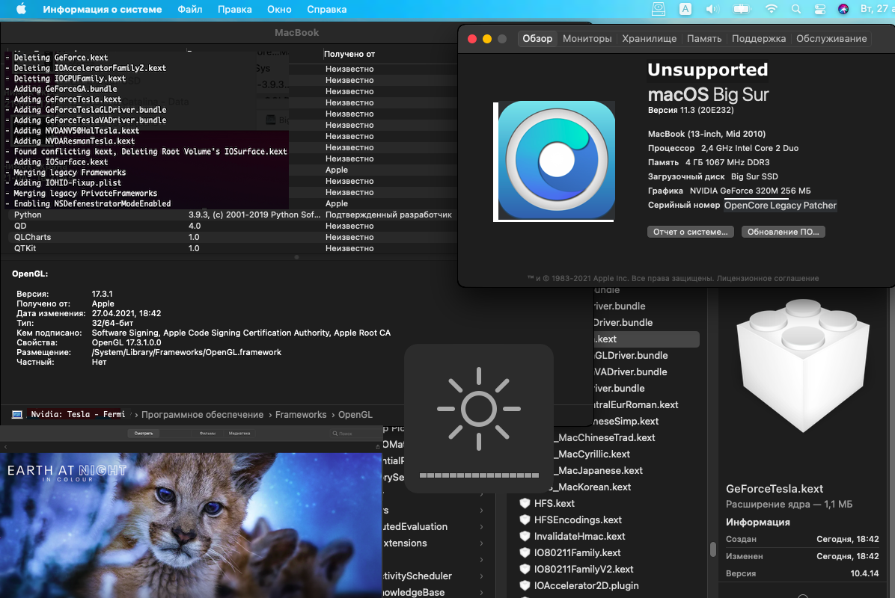Image resolution: width=895 pixels, height=598 pixels.
Task: Open the Файл menu
Action: [189, 9]
